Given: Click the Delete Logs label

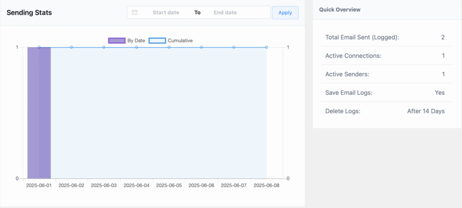Looking at the screenshot, I should pos(343,111).
